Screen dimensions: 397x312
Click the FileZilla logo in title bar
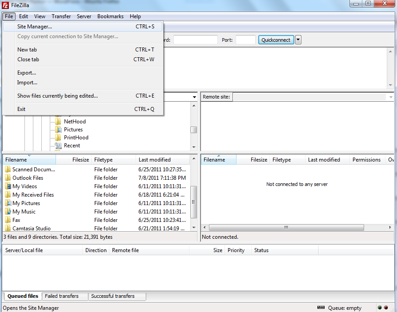(5, 5)
